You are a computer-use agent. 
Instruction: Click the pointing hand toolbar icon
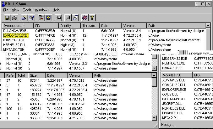(x=75, y=18)
